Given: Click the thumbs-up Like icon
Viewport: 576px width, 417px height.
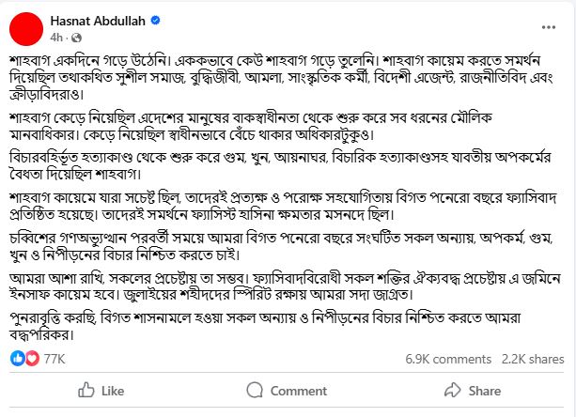Looking at the screenshot, I should tap(86, 390).
